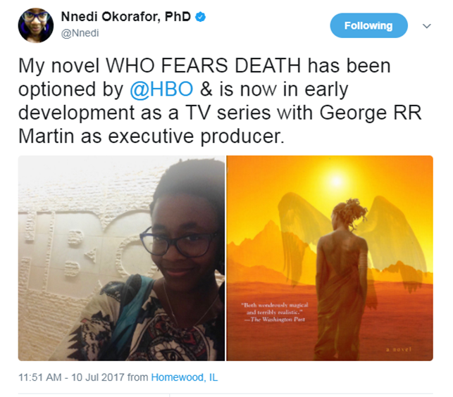The width and height of the screenshot is (453, 397).
Task: Click the bright sun on book cover
Action: coord(337,182)
